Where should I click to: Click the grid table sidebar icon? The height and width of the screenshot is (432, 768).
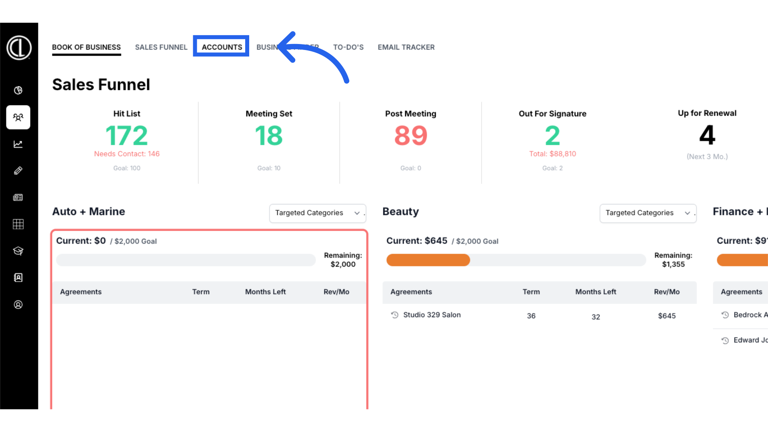point(18,224)
